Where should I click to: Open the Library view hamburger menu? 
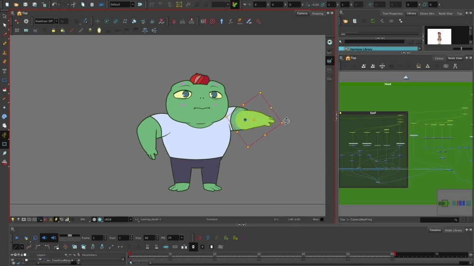click(x=341, y=13)
